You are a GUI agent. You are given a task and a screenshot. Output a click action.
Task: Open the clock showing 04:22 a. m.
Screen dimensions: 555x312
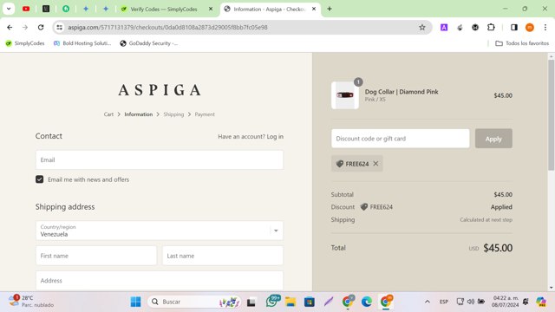coord(505,302)
